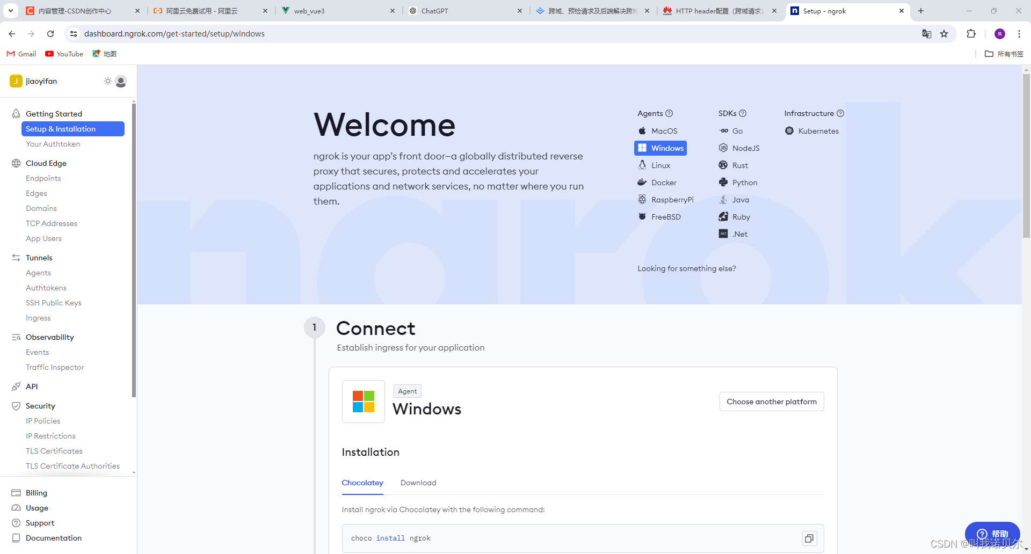
Task: Open browser extensions puzzle icon
Action: pos(971,34)
